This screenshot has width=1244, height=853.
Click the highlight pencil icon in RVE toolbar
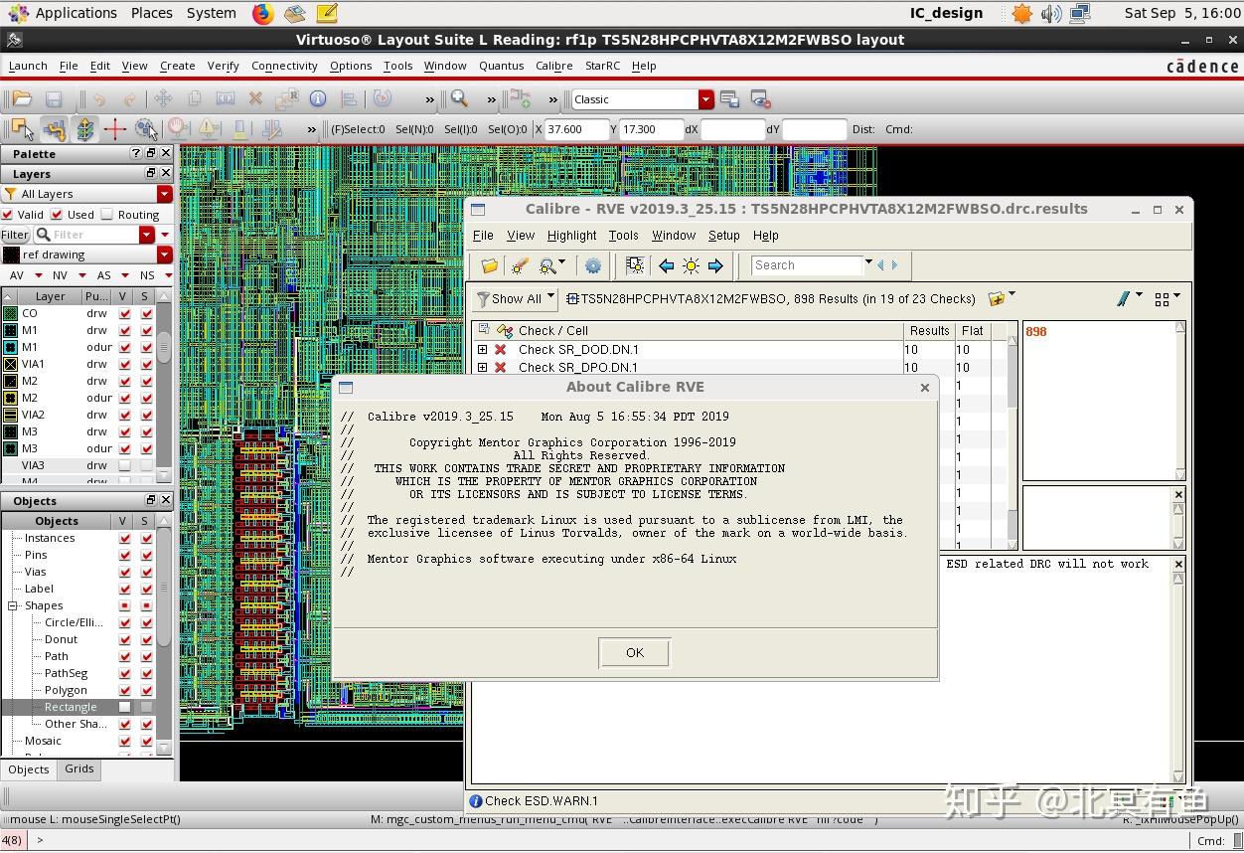(x=519, y=265)
